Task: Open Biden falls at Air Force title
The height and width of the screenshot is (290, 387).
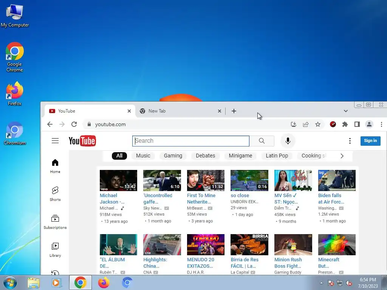Action: 331,199
